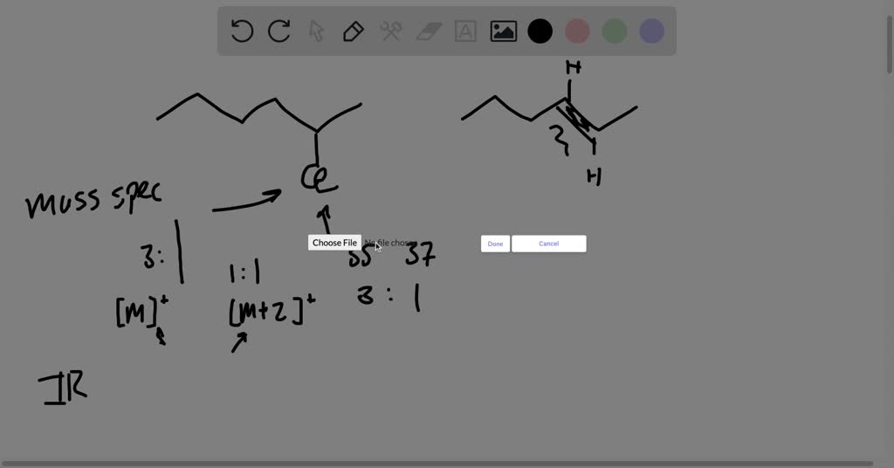Open the tools settings icon
894x468 pixels.
(391, 31)
